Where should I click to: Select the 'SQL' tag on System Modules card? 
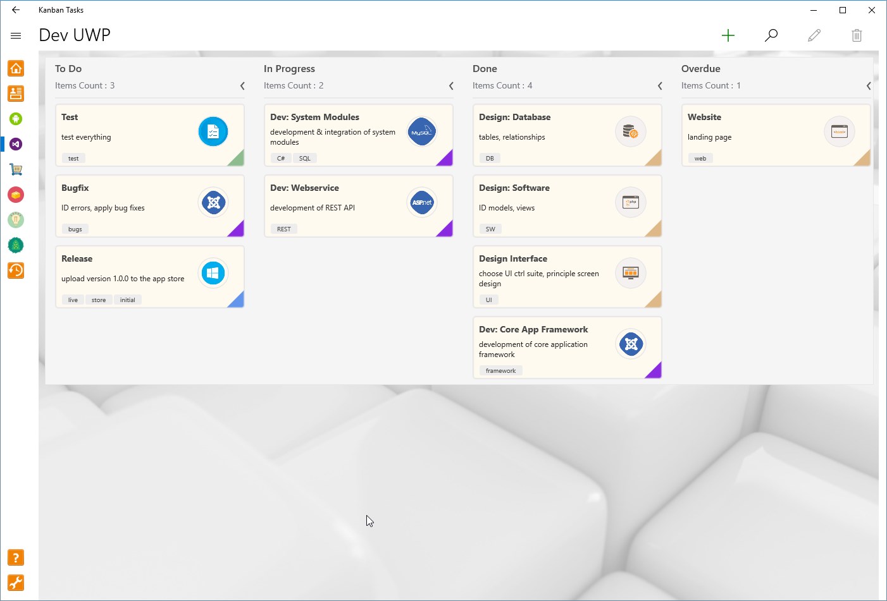point(305,159)
